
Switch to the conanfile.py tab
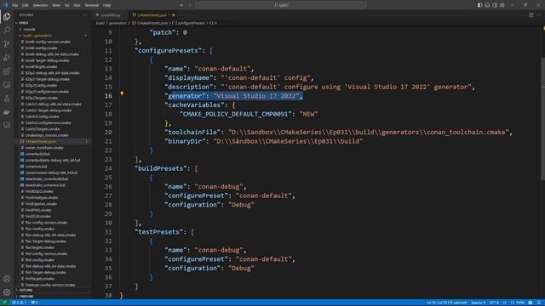[110, 15]
